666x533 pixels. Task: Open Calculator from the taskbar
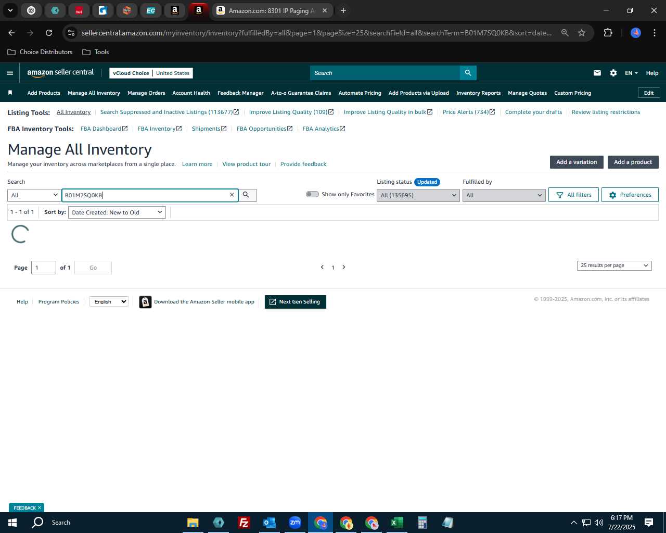422,523
